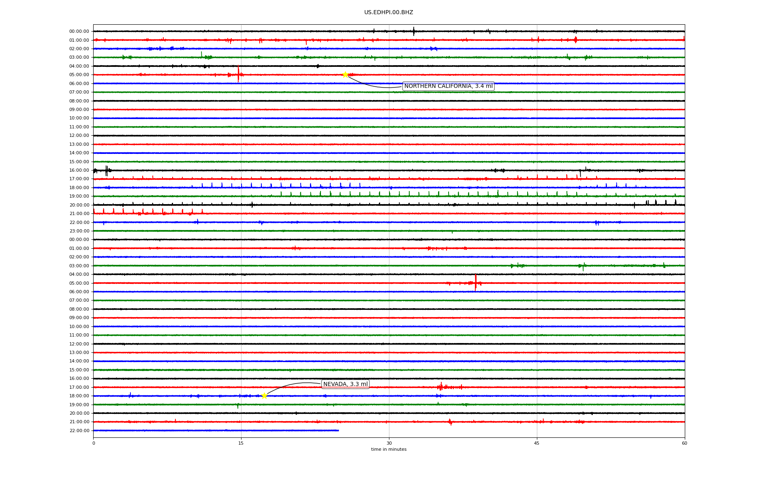778x486 pixels.
Task: Click the tall red spike on the 05:00:00 trace after the 30-minute gridline
Action: [x=475, y=282]
